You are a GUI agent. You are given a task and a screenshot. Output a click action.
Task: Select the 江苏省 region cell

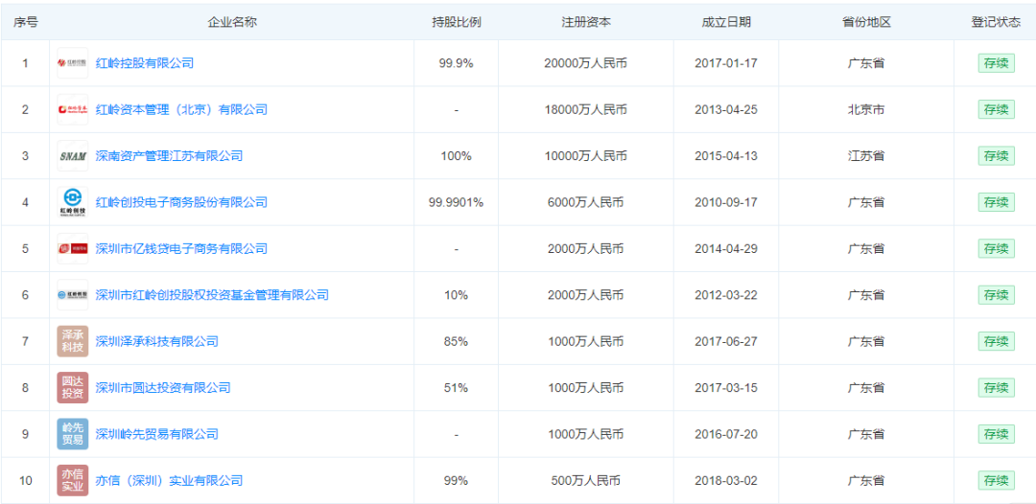click(866, 156)
